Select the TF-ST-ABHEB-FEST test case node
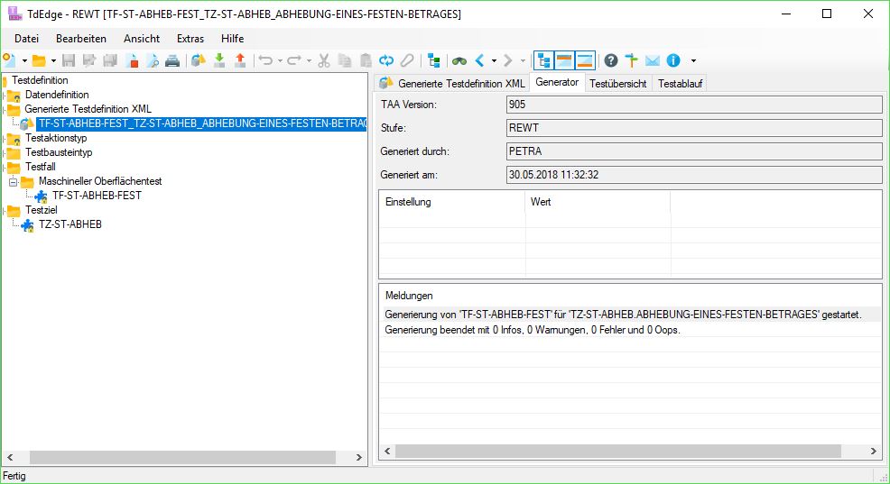 [x=97, y=196]
